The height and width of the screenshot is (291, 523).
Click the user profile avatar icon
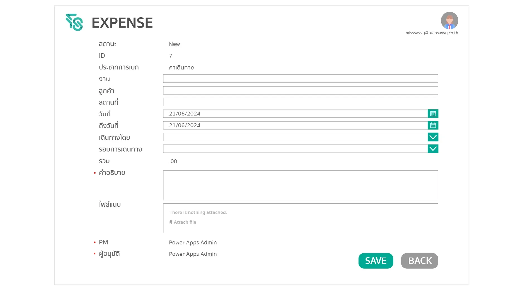[449, 20]
